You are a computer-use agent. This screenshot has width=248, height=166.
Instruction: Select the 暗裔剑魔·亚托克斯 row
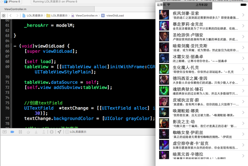(x=202, y=47)
